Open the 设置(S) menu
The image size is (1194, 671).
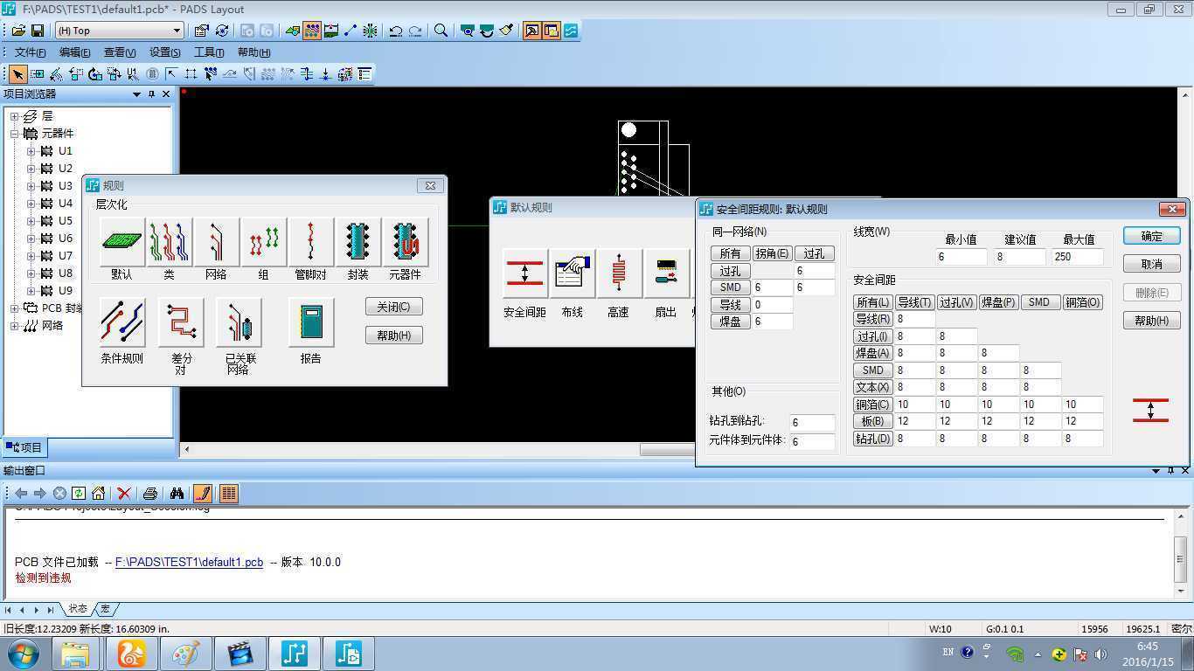tap(164, 52)
